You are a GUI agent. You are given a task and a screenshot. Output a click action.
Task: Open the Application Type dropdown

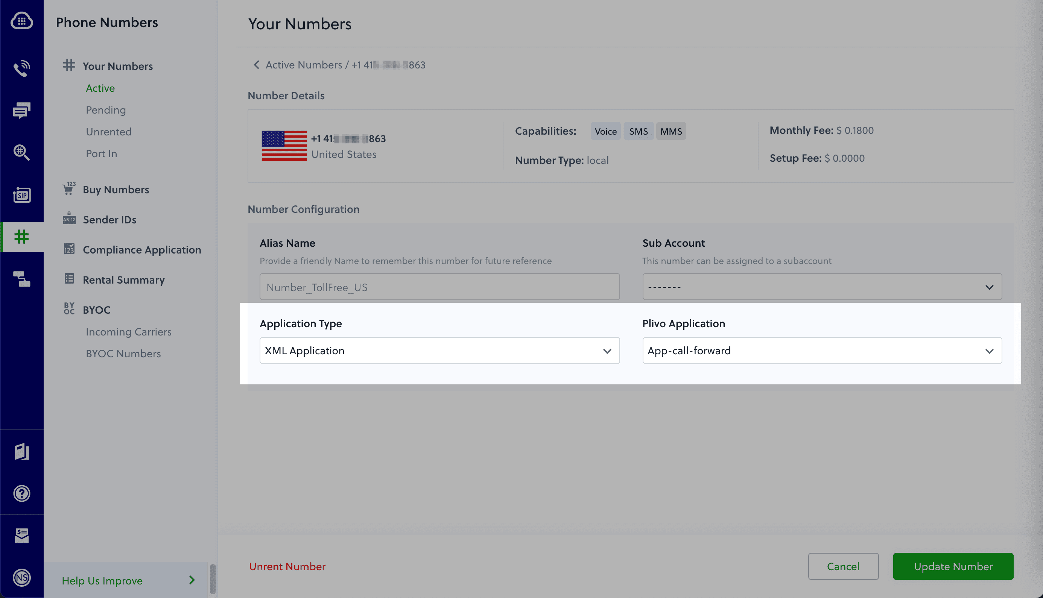439,350
